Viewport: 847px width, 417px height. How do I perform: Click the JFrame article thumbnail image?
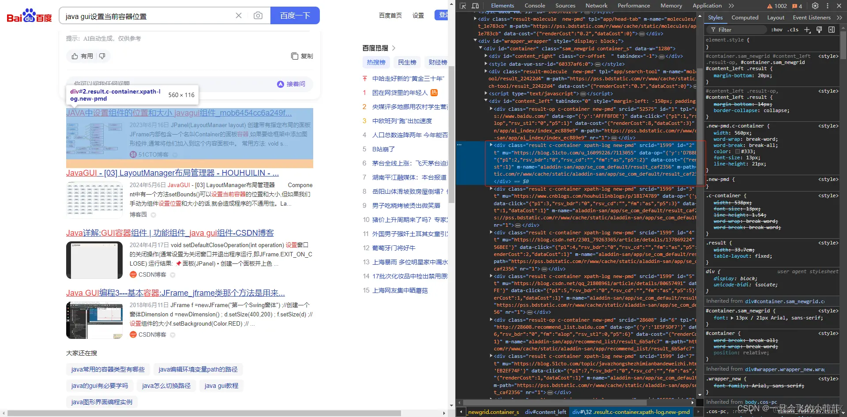(94, 320)
